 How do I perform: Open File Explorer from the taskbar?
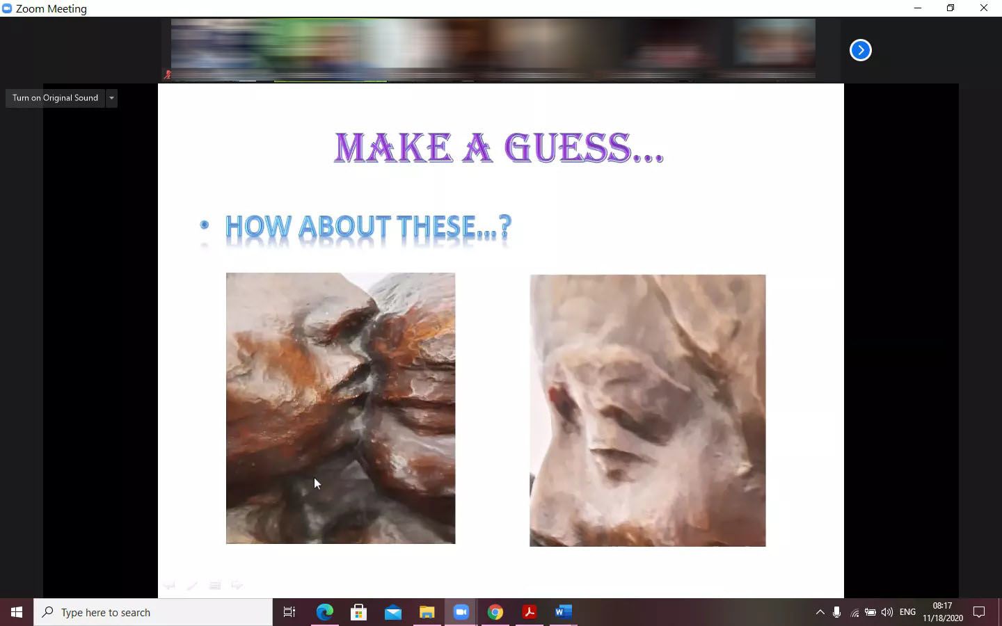tap(427, 612)
